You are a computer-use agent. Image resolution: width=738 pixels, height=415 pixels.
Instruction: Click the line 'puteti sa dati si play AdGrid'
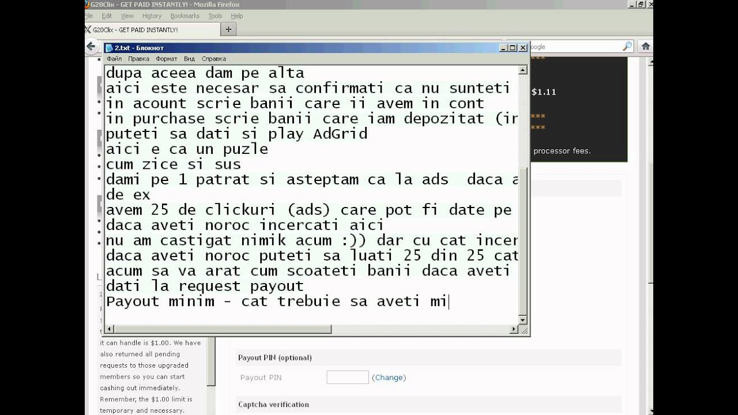[236, 134]
